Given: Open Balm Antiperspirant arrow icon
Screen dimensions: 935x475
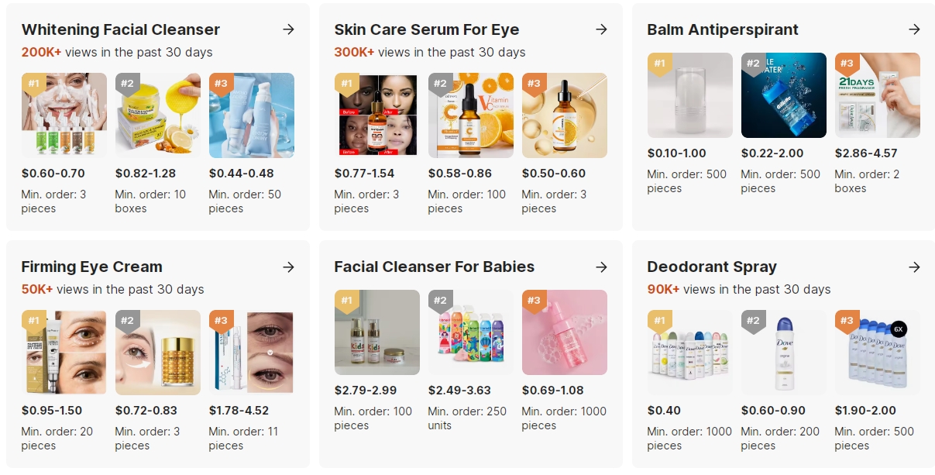Looking at the screenshot, I should 914,29.
